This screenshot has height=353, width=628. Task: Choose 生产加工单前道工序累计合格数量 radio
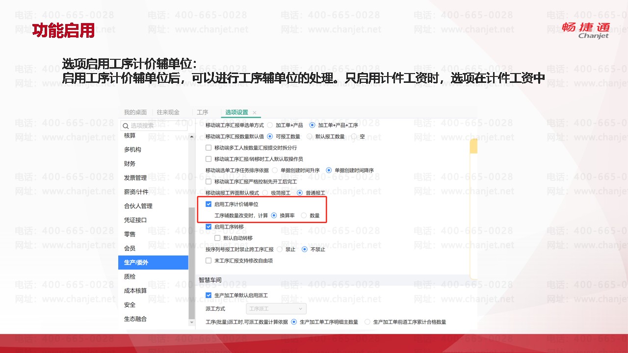point(367,322)
